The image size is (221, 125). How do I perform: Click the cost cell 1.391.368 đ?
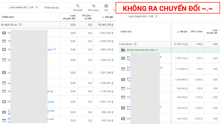coord(106,73)
